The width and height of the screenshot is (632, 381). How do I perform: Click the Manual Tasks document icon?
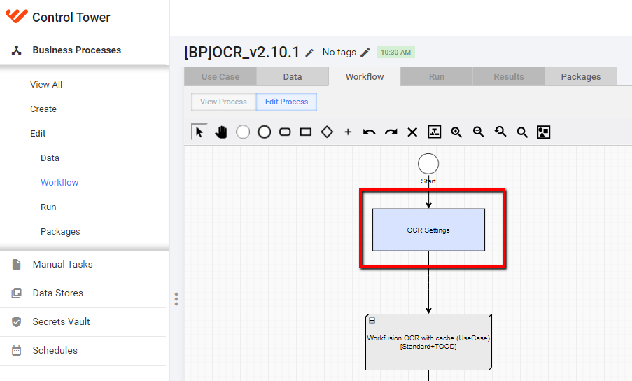(16, 264)
